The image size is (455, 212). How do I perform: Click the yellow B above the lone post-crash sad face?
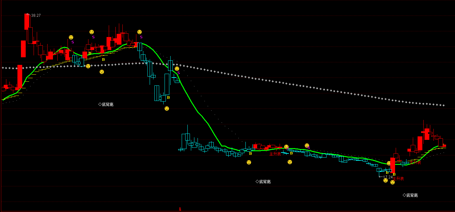click(x=168, y=97)
